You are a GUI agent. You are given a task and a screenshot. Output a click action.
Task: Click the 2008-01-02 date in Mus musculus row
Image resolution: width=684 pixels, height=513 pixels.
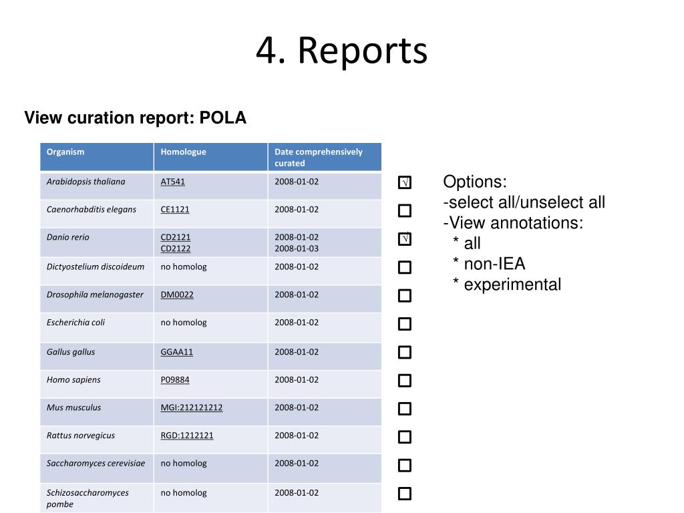(297, 408)
